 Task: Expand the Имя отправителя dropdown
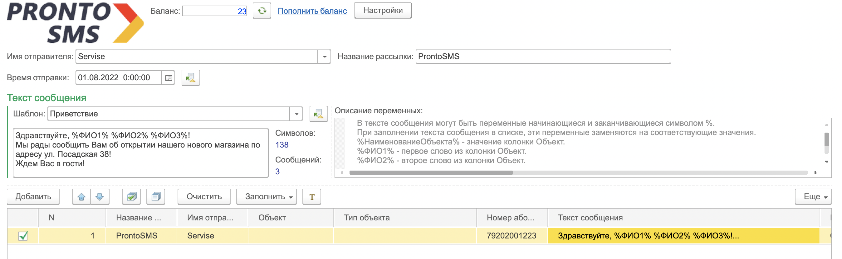tap(324, 57)
